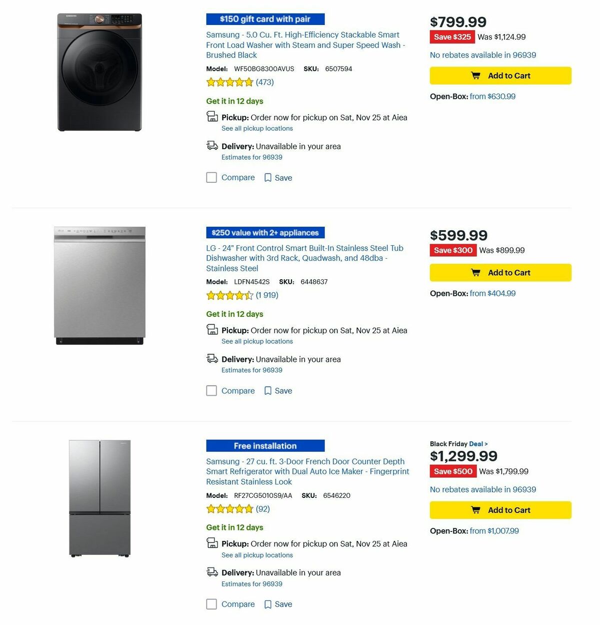Open the Open-Box offer from $630.99
Screen dimensions: 600x625
[492, 96]
